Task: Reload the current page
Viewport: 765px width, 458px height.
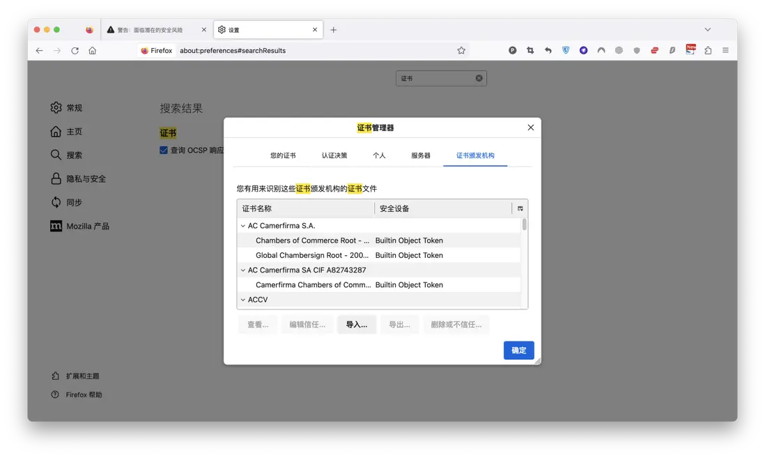Action: (75, 49)
